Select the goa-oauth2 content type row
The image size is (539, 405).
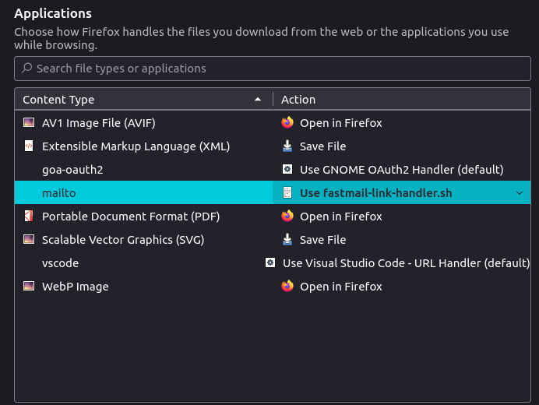pyautogui.click(x=273, y=170)
